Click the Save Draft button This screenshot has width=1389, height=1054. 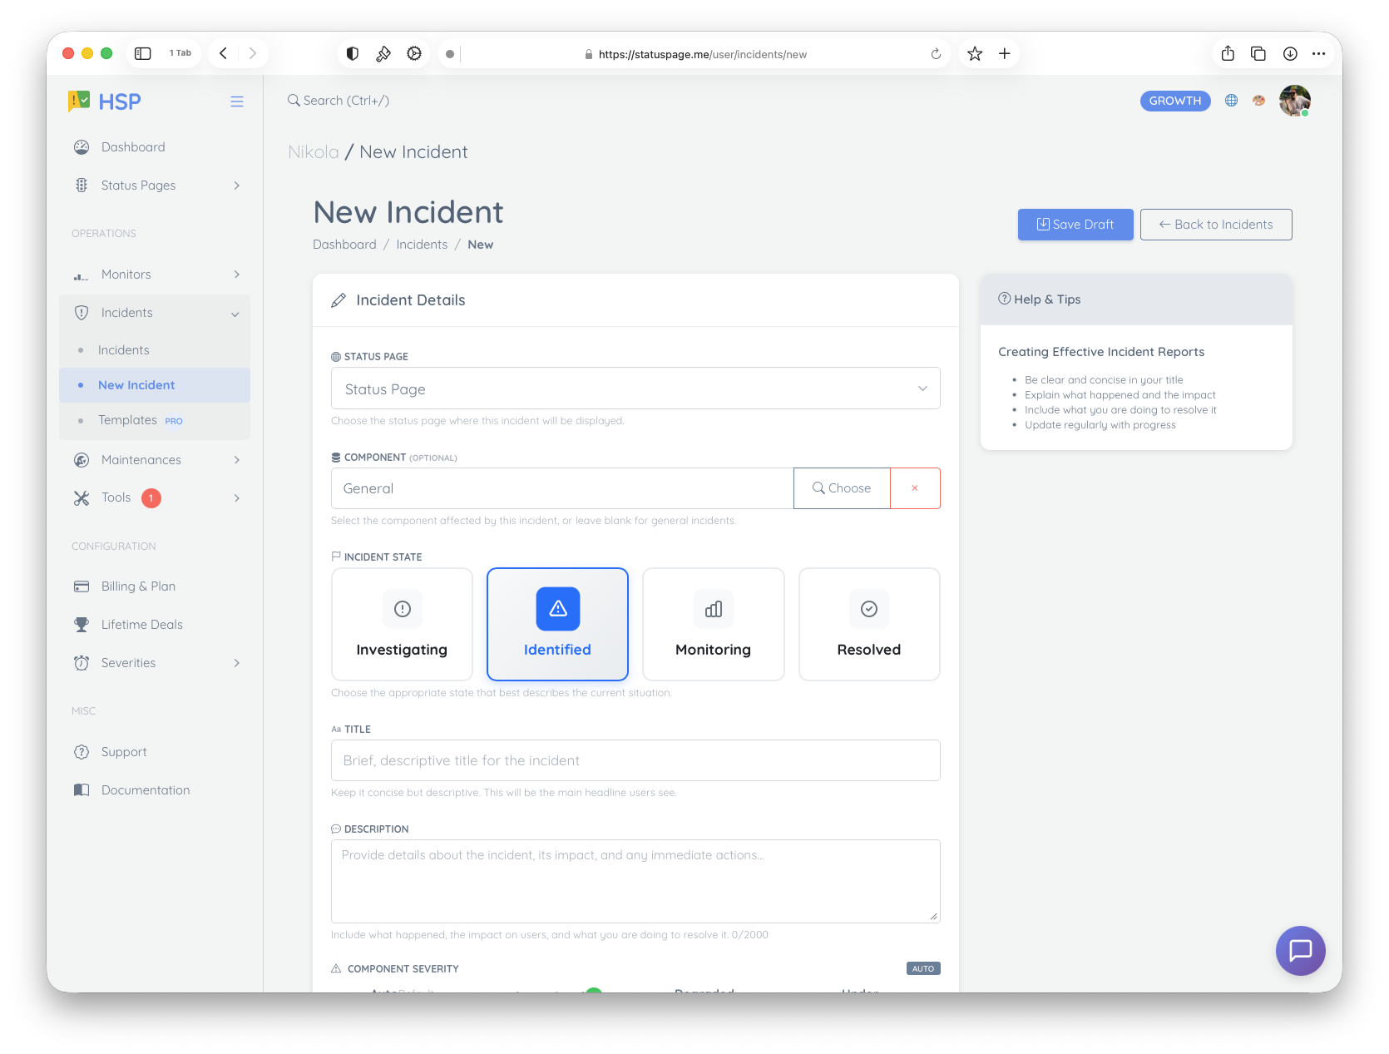click(x=1075, y=224)
